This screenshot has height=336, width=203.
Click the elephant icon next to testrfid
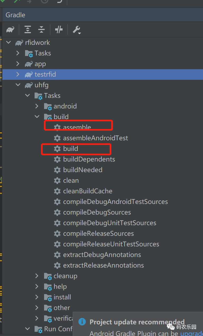tap(29, 75)
